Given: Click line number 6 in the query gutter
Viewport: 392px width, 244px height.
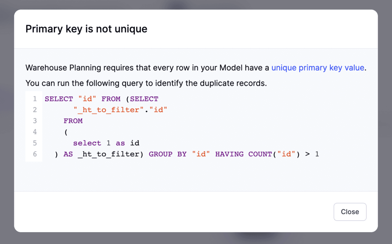Looking at the screenshot, I should coord(35,154).
